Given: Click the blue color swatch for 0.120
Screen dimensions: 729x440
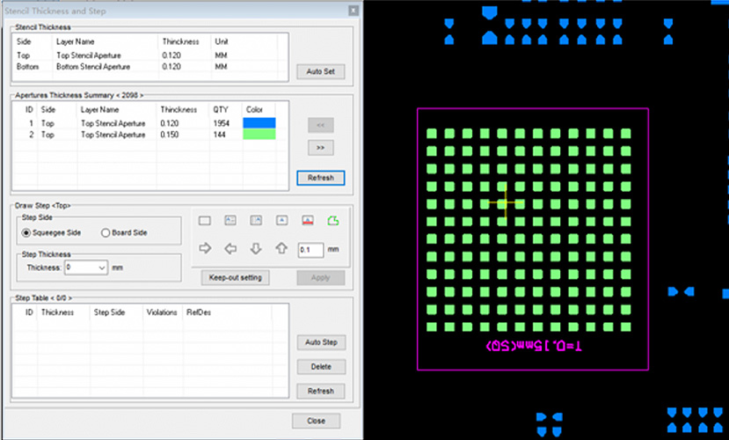Looking at the screenshot, I should (259, 123).
